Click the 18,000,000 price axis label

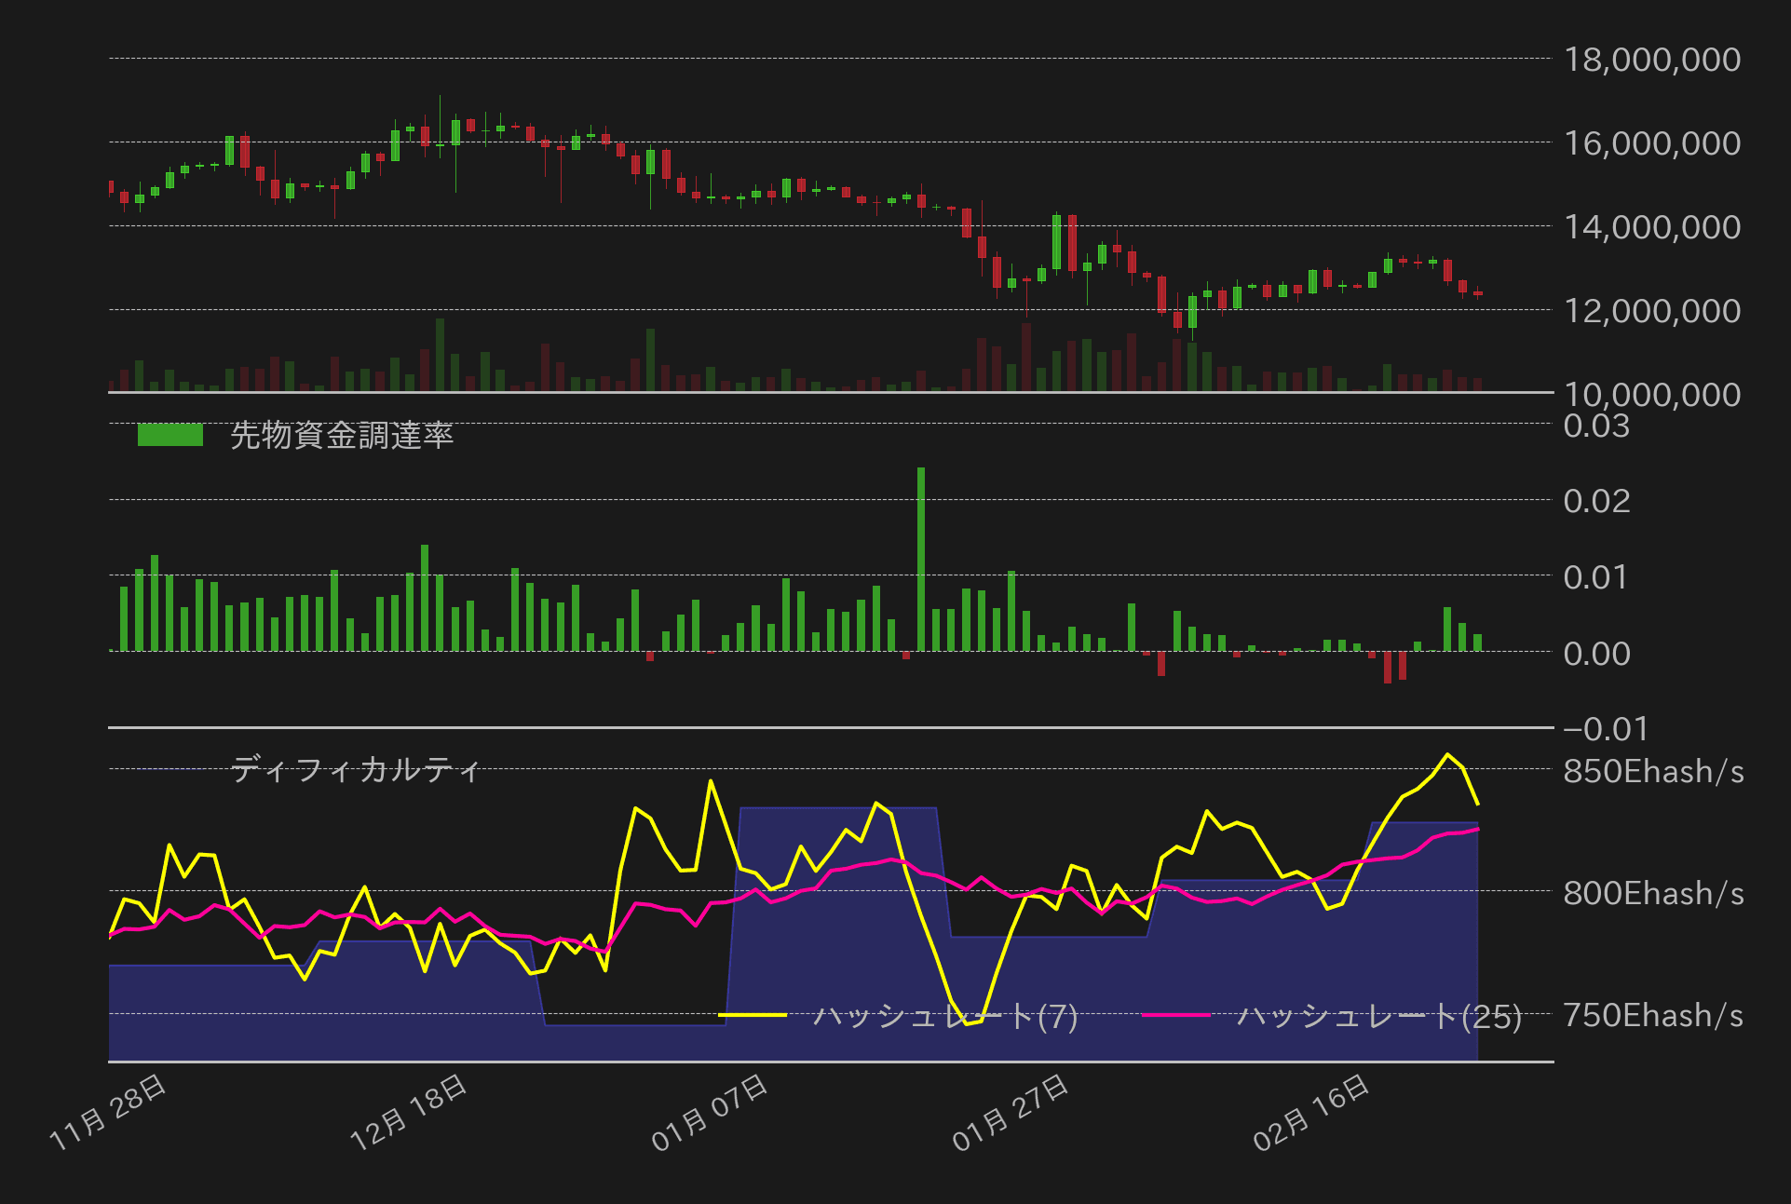[x=1651, y=60]
